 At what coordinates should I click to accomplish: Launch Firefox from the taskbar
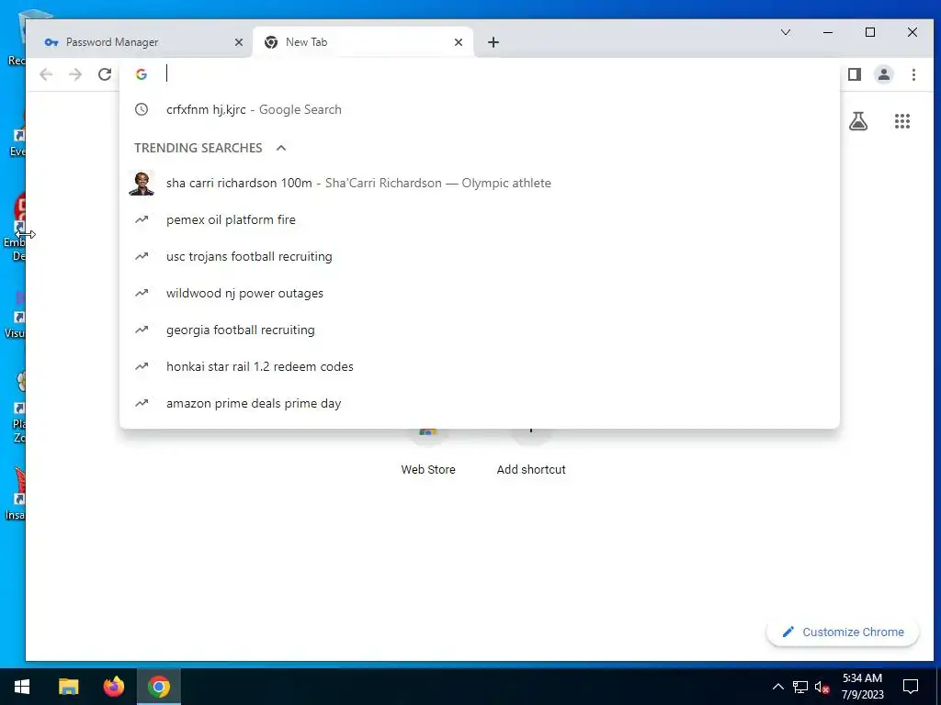(x=113, y=687)
